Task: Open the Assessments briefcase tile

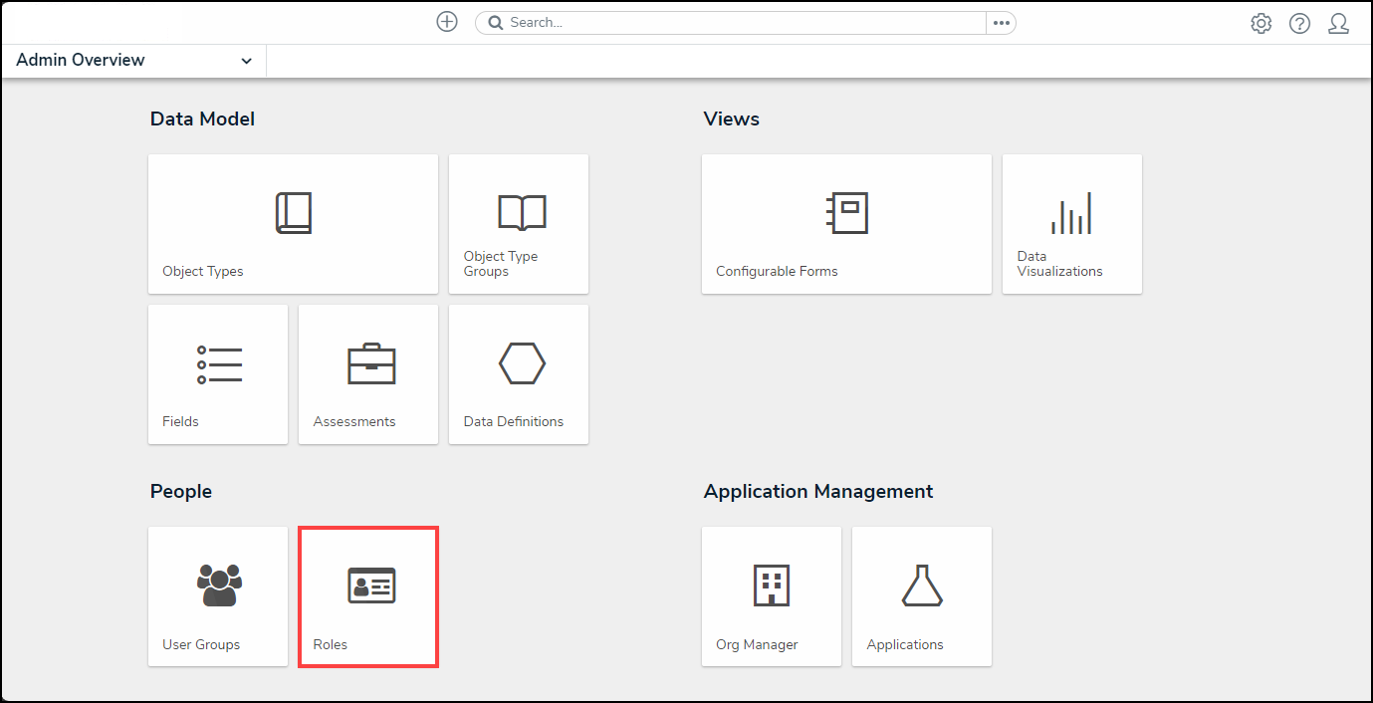Action: pyautogui.click(x=368, y=373)
